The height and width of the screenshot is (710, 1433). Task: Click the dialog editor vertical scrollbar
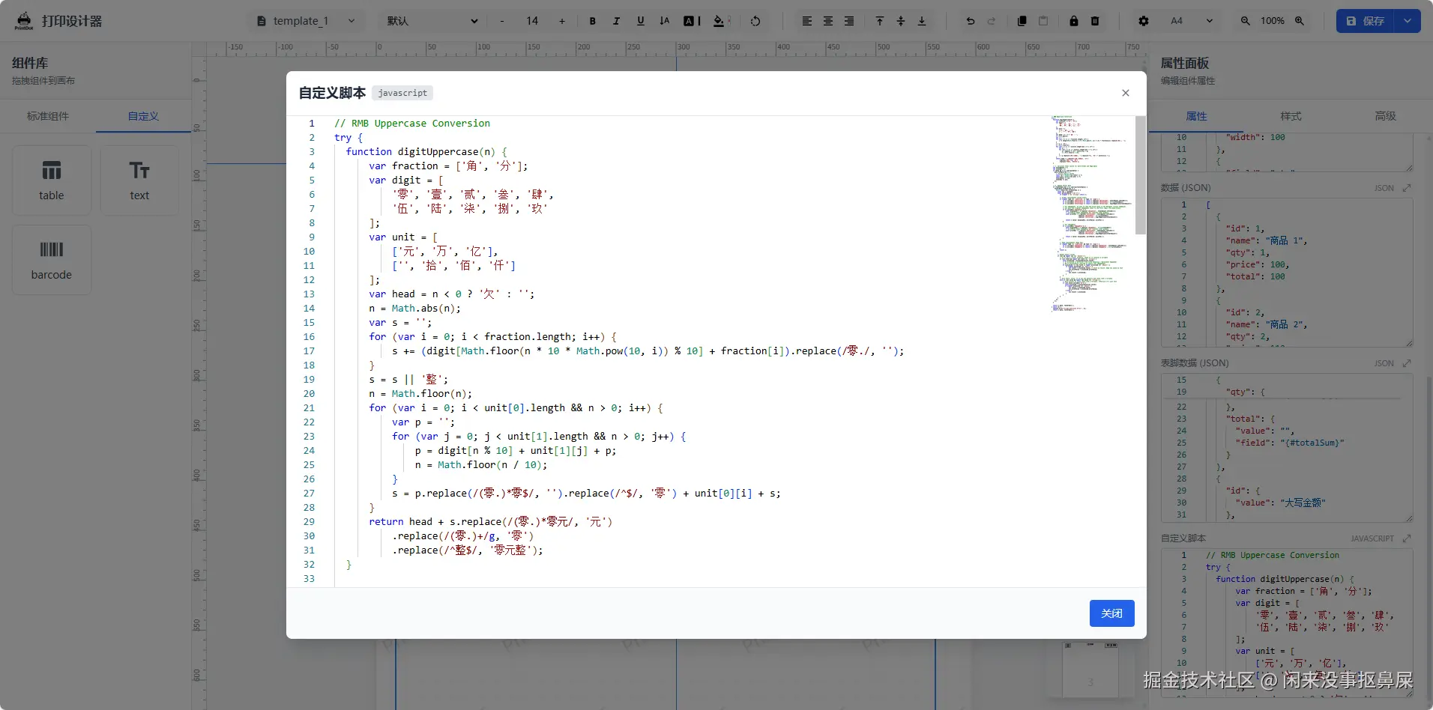click(1140, 175)
